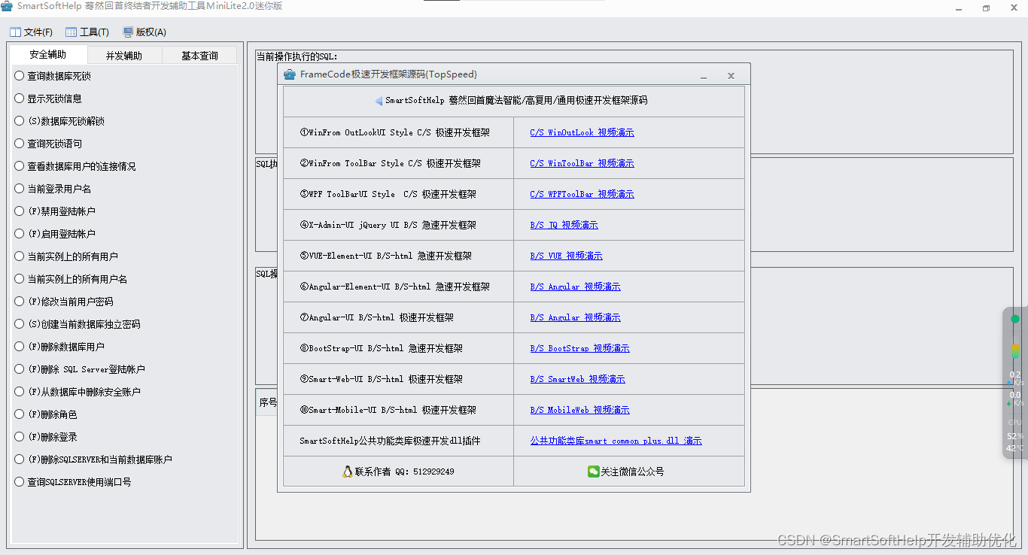Select 当前实例上的所有用户名 radio option
The image size is (1028, 555).
(x=71, y=279)
